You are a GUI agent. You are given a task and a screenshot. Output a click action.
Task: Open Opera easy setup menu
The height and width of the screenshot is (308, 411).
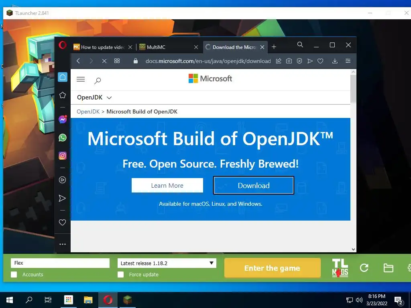point(348,61)
